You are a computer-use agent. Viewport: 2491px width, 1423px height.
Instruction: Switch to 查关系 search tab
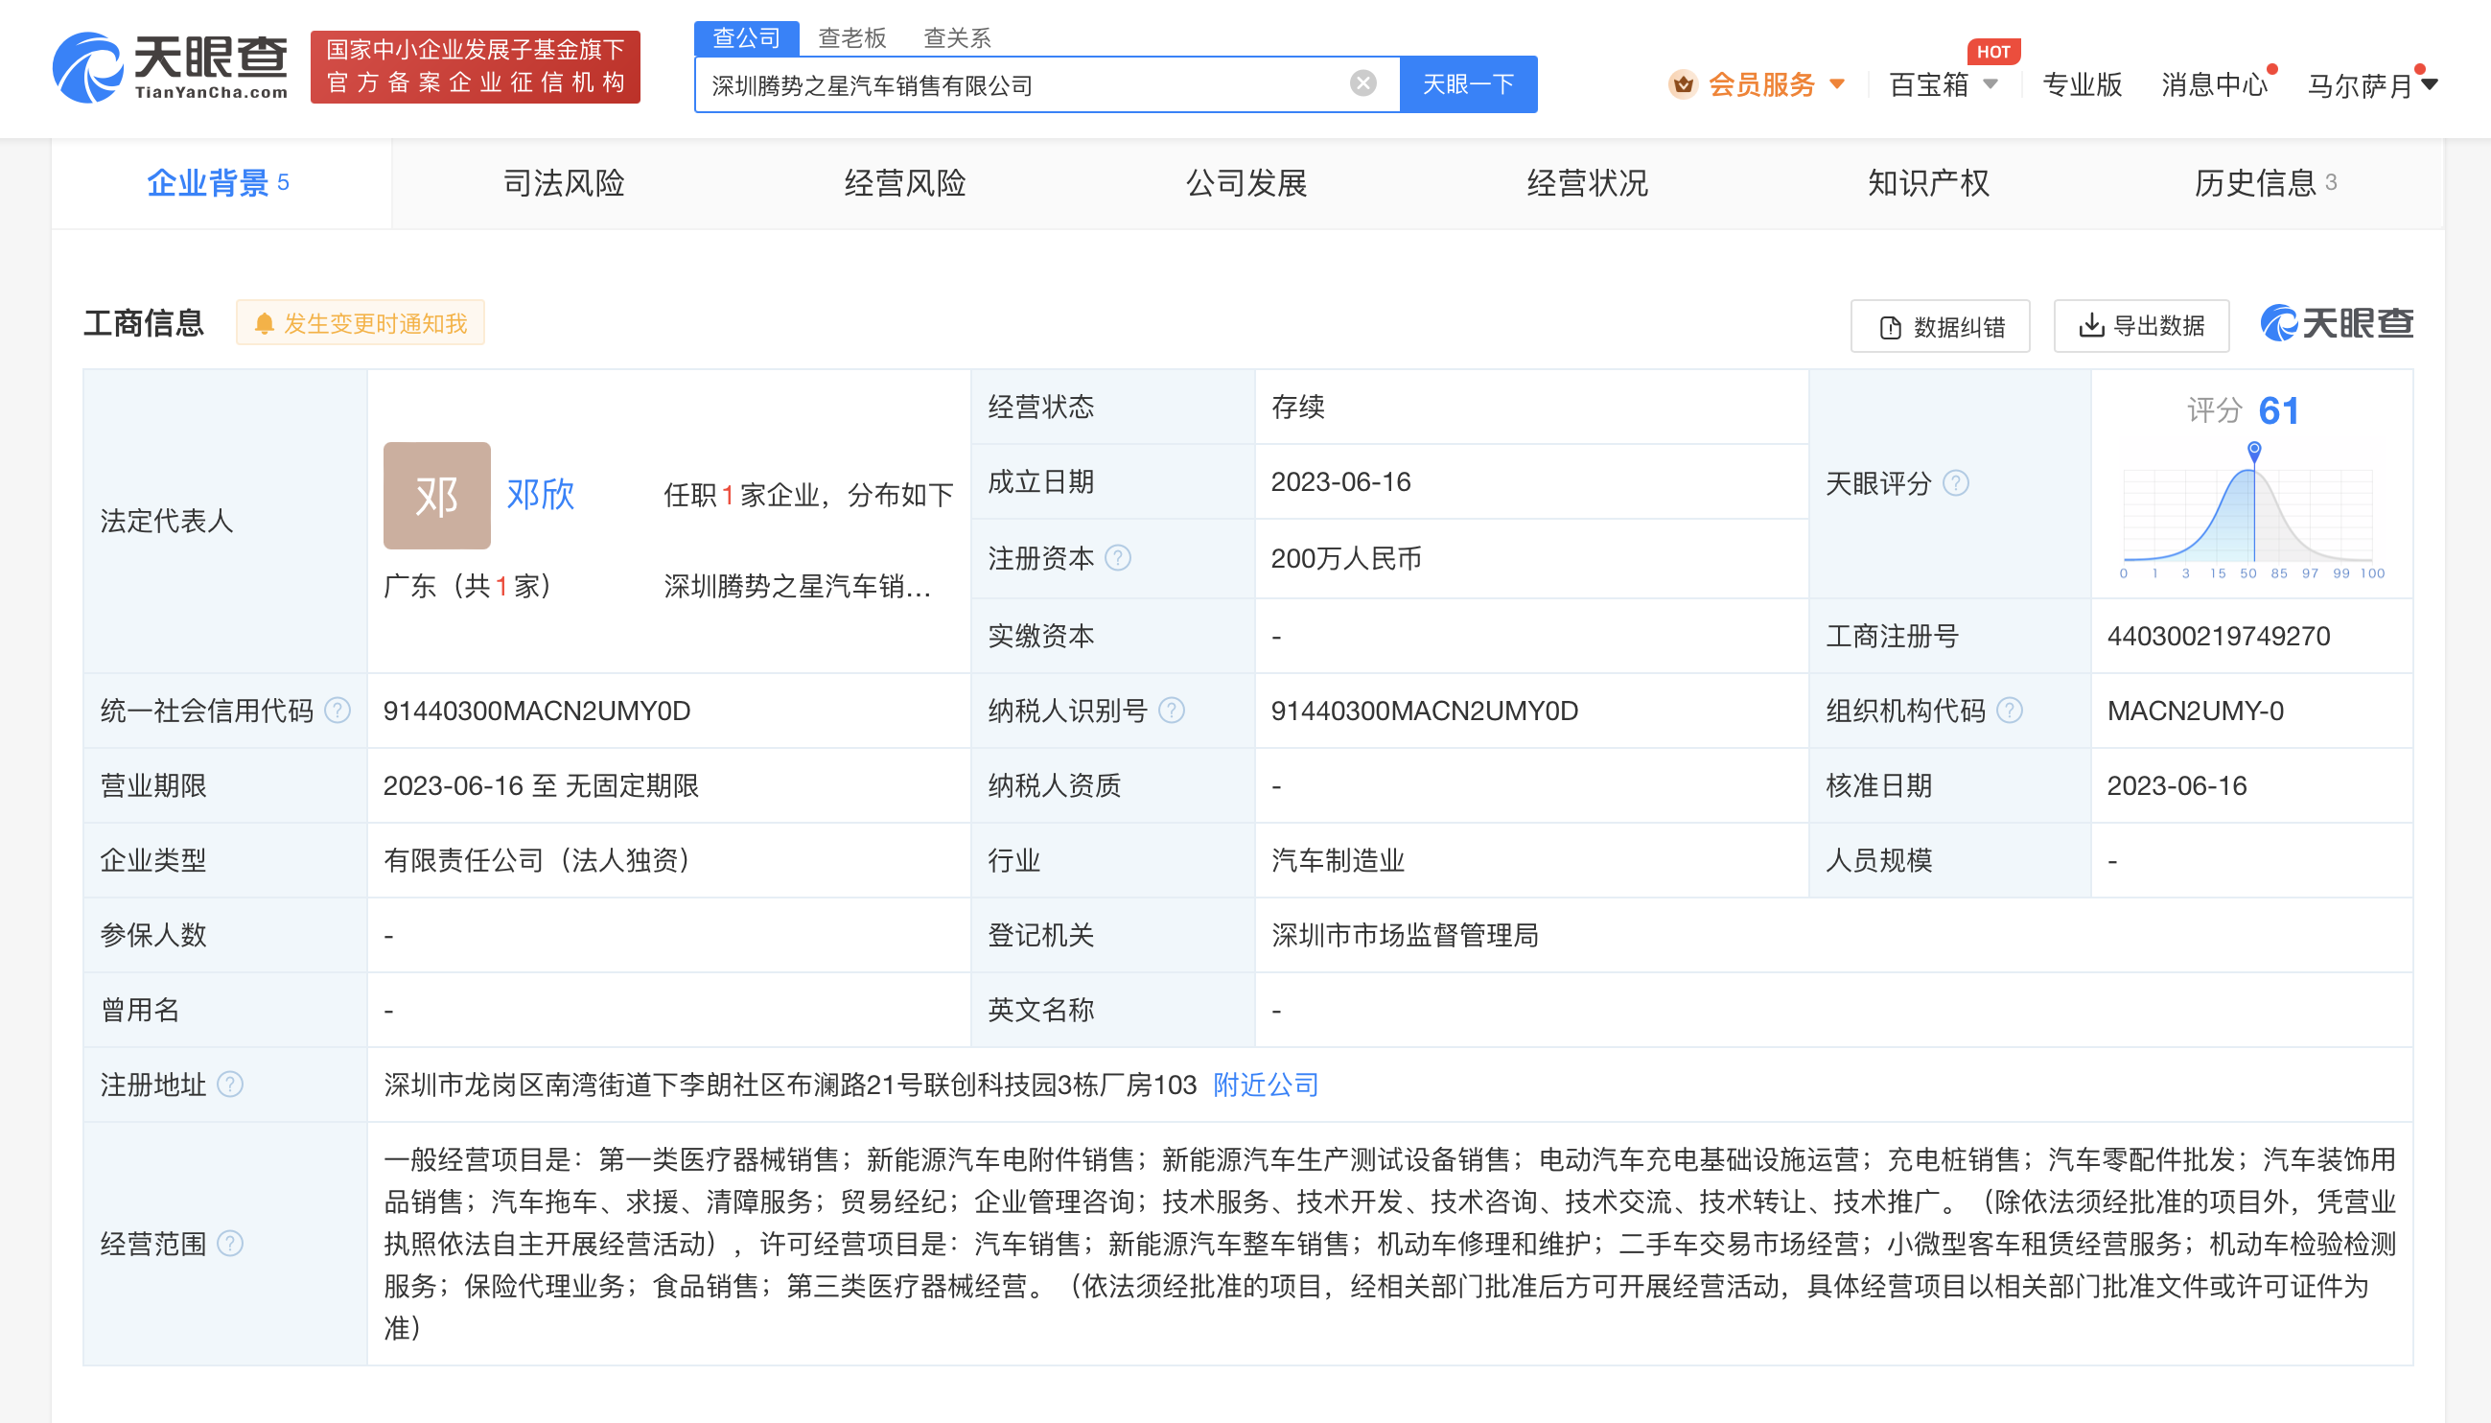pos(957,37)
